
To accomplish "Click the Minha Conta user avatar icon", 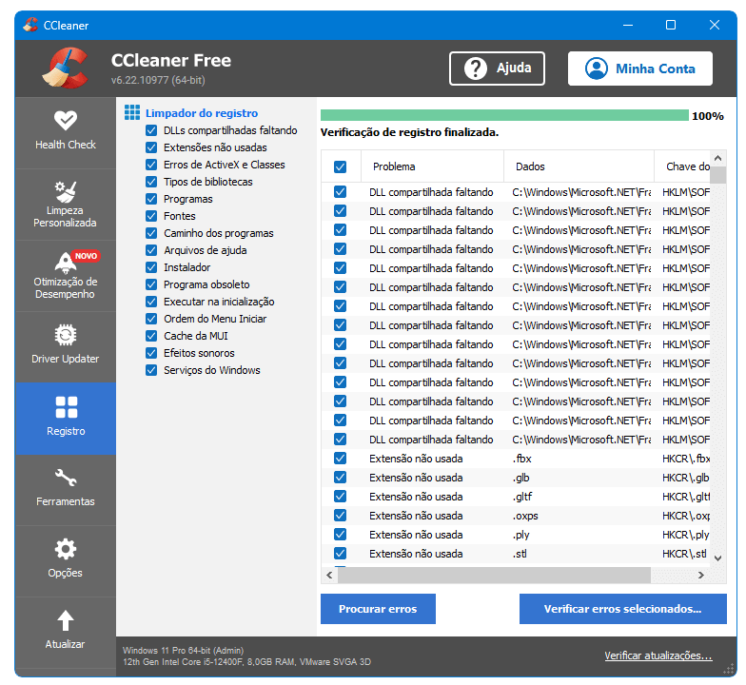I will 596,68.
